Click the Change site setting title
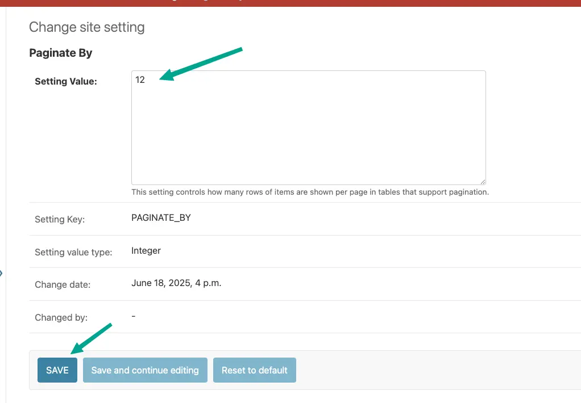Screen dimensions: 581x403 87,27
